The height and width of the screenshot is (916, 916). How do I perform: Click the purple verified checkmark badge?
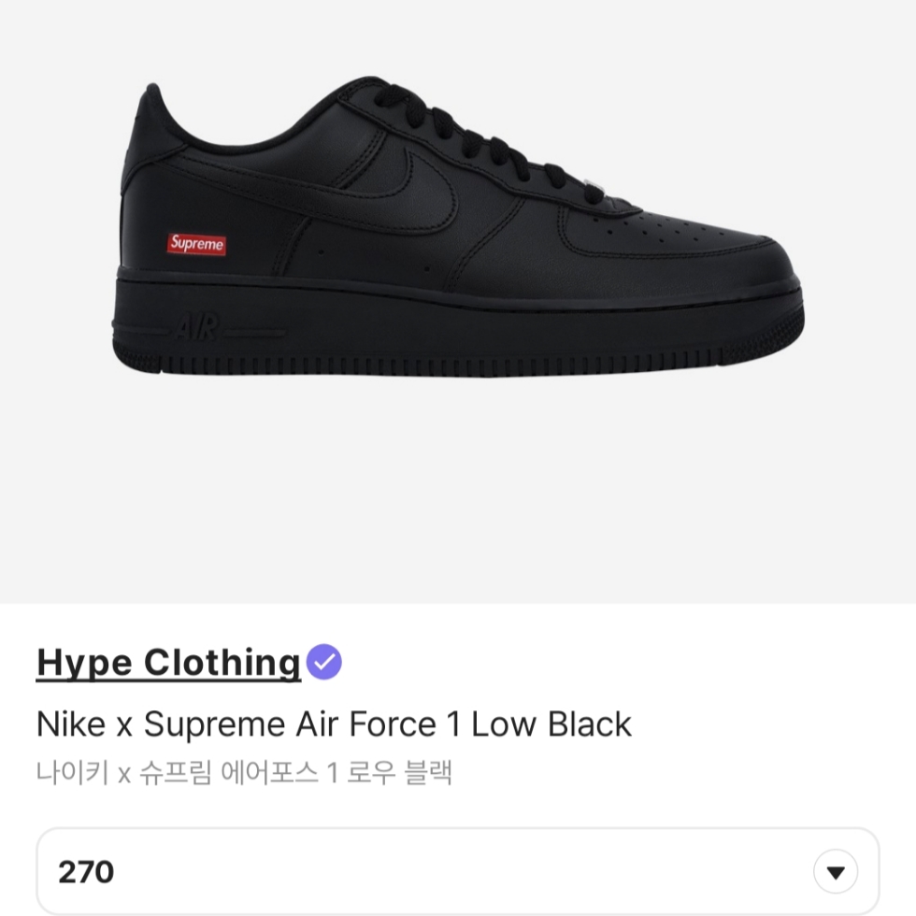coord(324,662)
